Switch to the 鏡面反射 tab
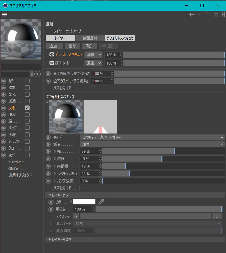226x253 pixels. point(90,38)
